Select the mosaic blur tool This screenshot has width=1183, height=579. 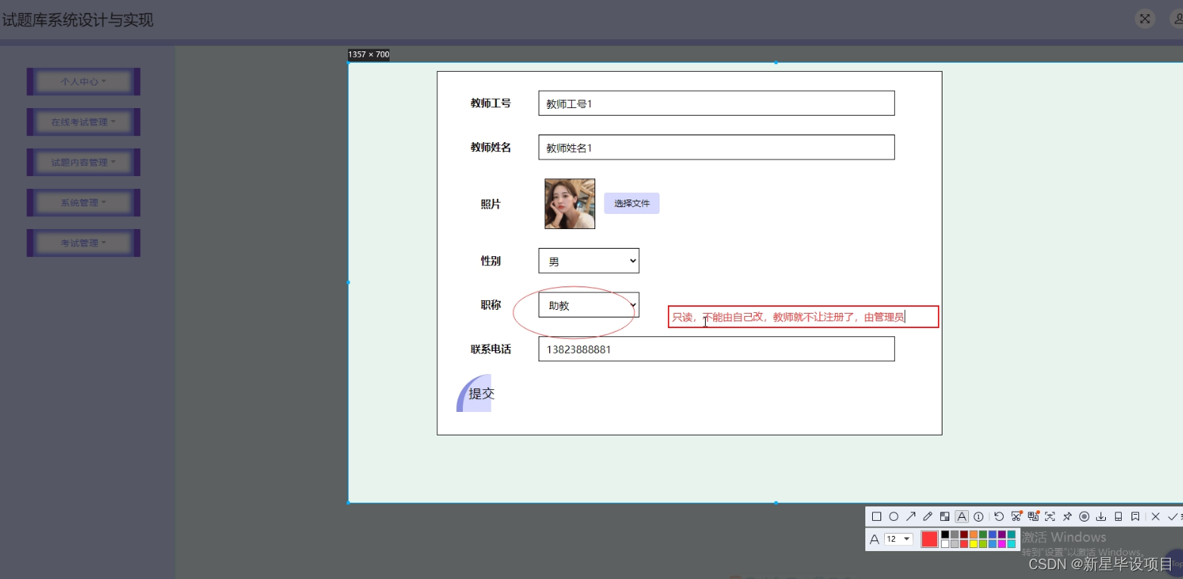click(945, 516)
